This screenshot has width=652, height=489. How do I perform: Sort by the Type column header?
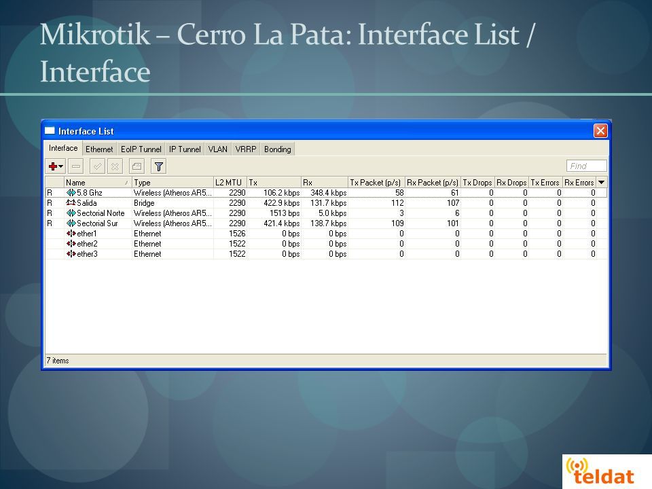coord(173,182)
